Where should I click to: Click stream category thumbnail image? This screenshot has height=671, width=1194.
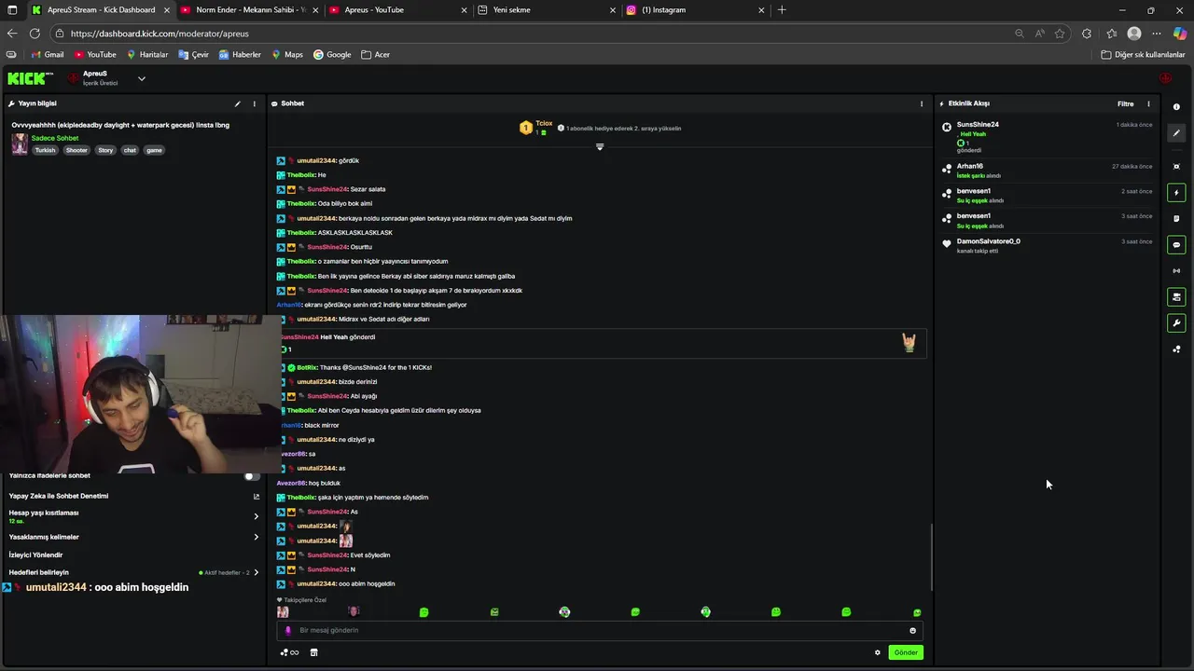pos(19,144)
